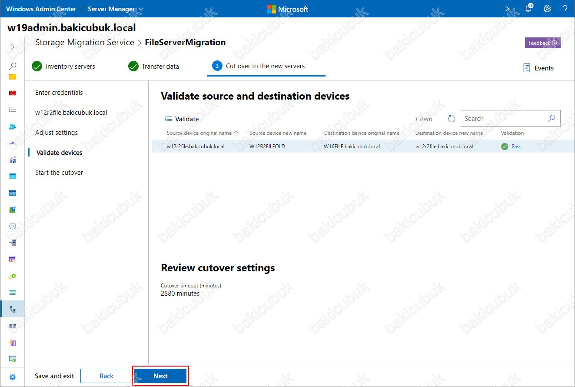Open the Server Manager dropdown

point(116,9)
